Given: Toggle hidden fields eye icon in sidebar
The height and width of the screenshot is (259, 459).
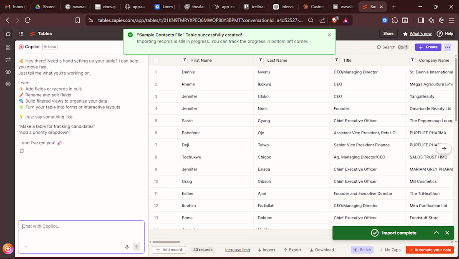Looking at the screenshot, I should point(8,72).
